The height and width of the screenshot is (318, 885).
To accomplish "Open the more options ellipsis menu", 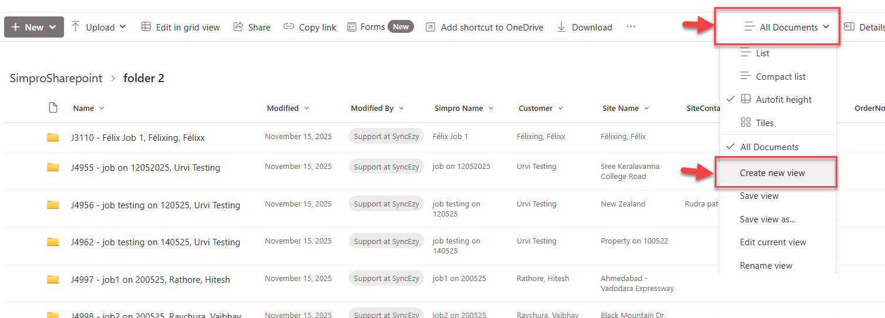I will [631, 27].
